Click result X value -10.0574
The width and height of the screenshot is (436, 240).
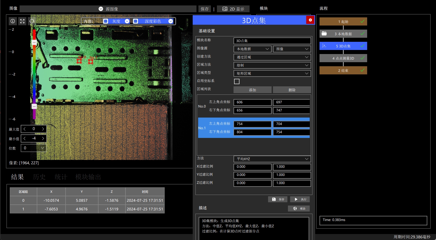tap(51, 200)
